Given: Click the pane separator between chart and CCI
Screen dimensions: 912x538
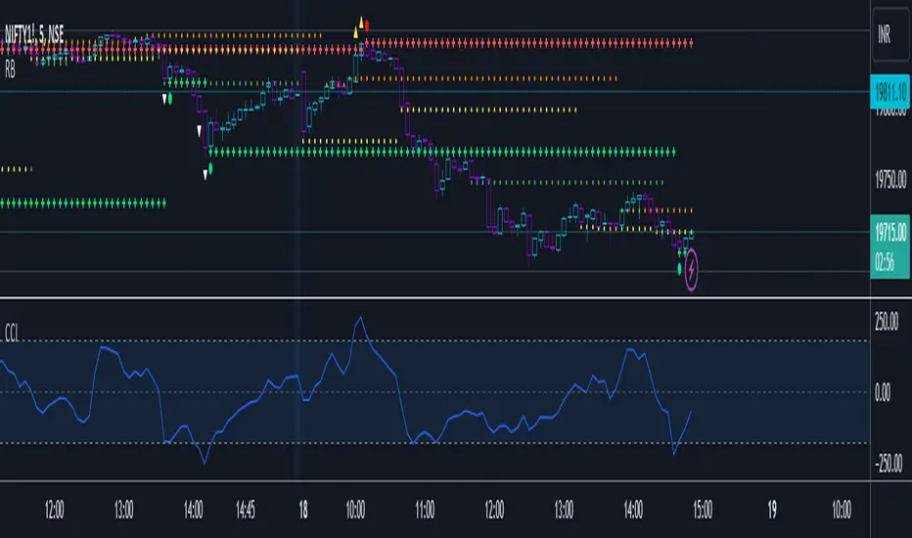Looking at the screenshot, I should pos(435,297).
